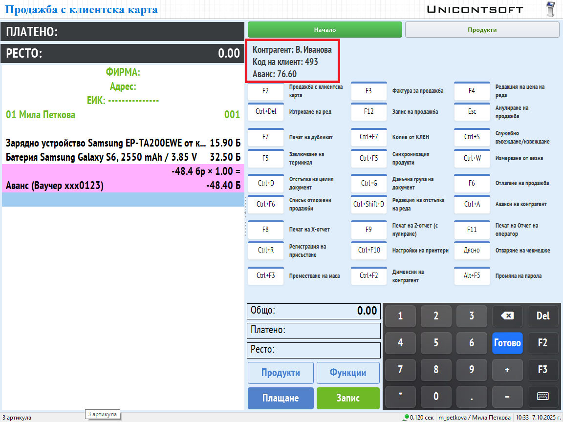
Task: Open the Функции button below totals
Action: point(348,373)
